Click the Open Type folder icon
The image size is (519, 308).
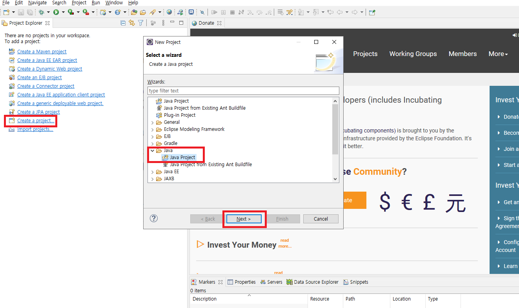pos(134,12)
